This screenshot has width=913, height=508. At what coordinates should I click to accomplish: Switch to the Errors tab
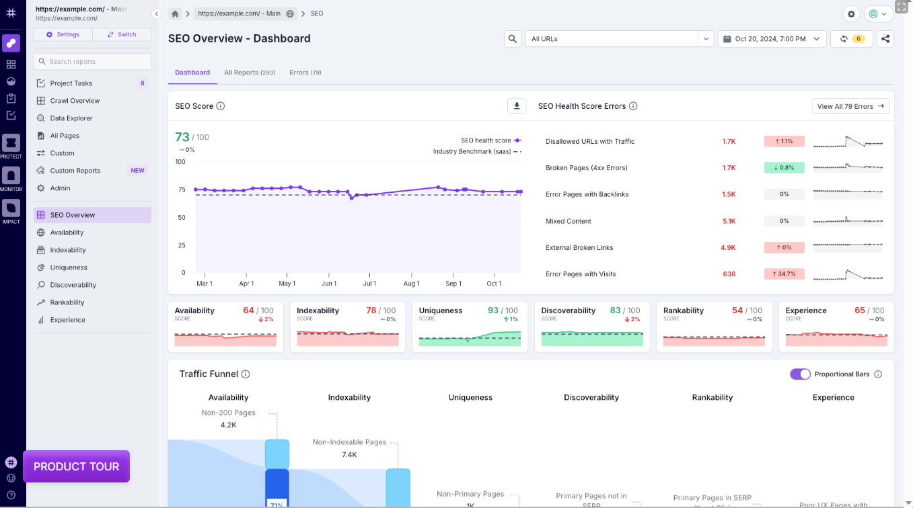tap(305, 73)
